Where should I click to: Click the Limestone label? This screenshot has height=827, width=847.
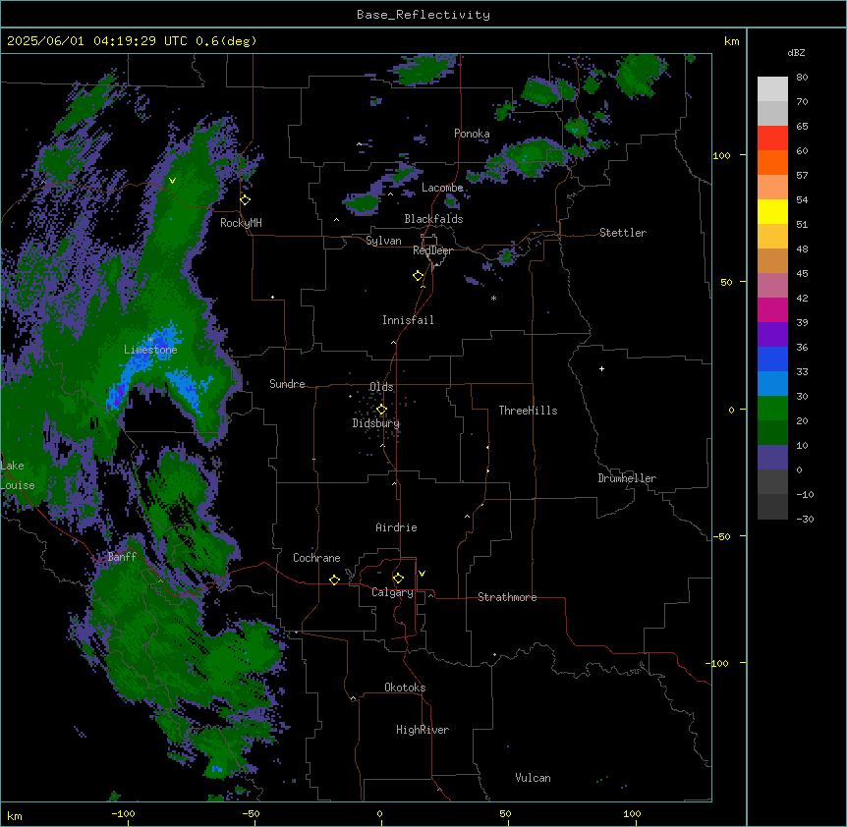pyautogui.click(x=150, y=350)
